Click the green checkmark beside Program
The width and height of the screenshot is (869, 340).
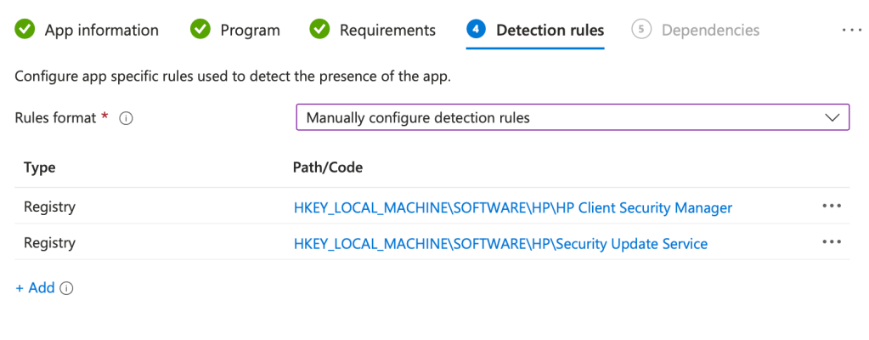(200, 30)
